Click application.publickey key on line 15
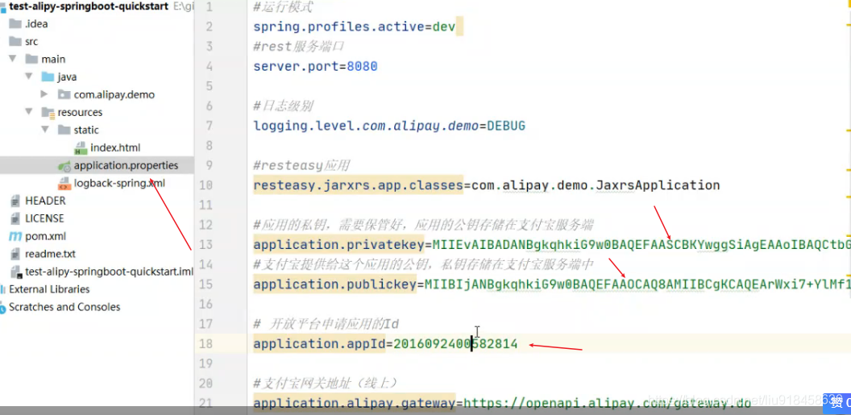Viewport: 851px width, 415px height. click(x=335, y=284)
